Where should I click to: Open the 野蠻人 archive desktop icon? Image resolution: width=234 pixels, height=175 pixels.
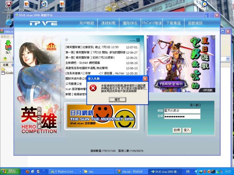(27, 6)
